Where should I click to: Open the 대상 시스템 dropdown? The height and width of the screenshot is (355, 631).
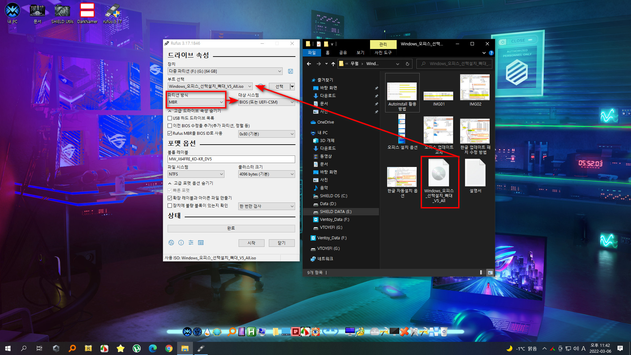(267, 102)
